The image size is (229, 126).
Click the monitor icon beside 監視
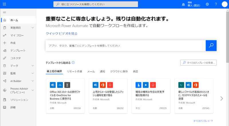[5, 73]
